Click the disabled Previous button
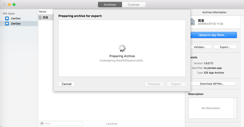The width and height of the screenshot is (244, 127). (x=154, y=84)
